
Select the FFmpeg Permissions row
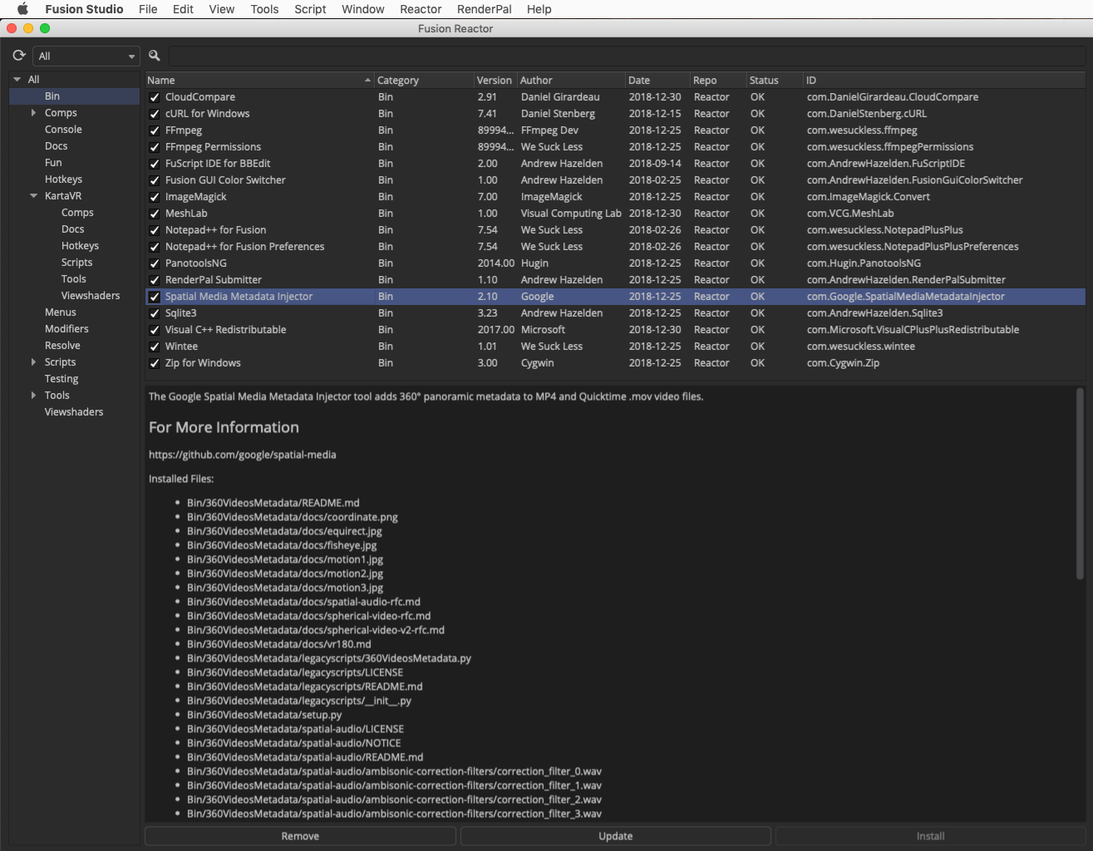point(615,147)
